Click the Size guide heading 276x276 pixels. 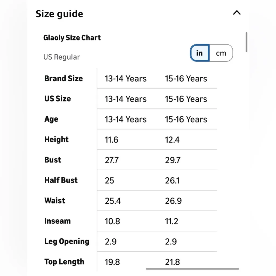pos(59,14)
